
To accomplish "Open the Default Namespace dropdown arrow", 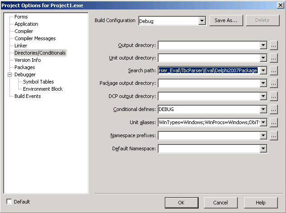I will pos(263,149).
